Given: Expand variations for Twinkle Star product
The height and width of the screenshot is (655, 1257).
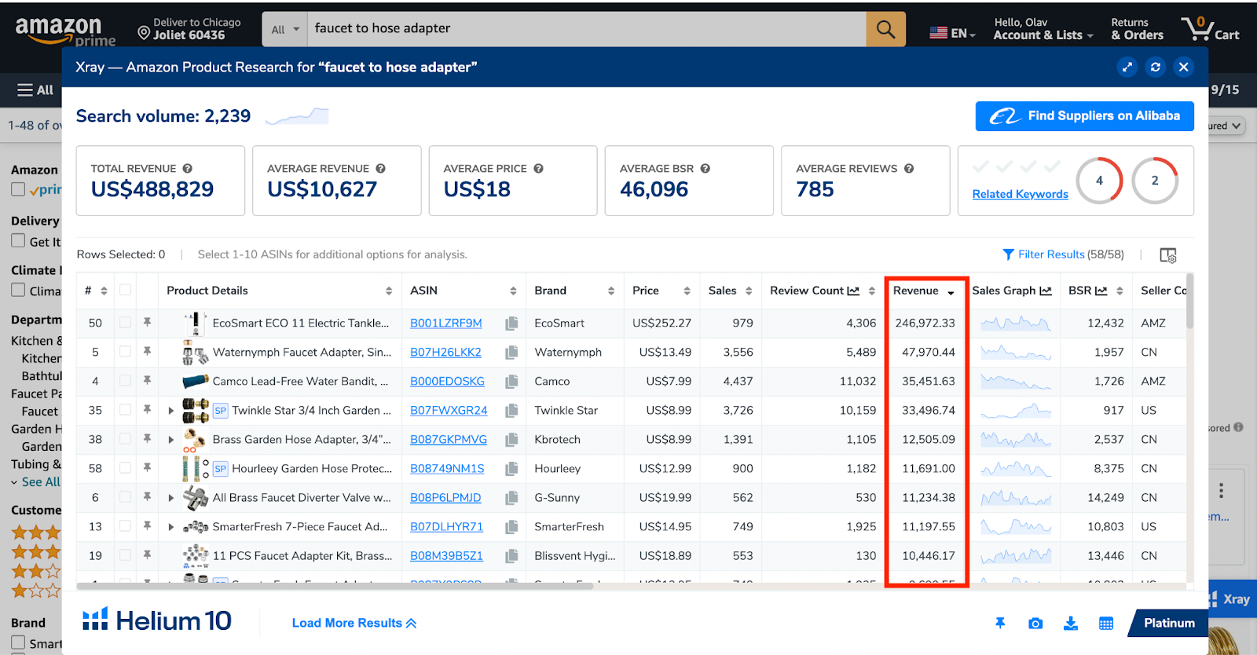Looking at the screenshot, I should [171, 410].
